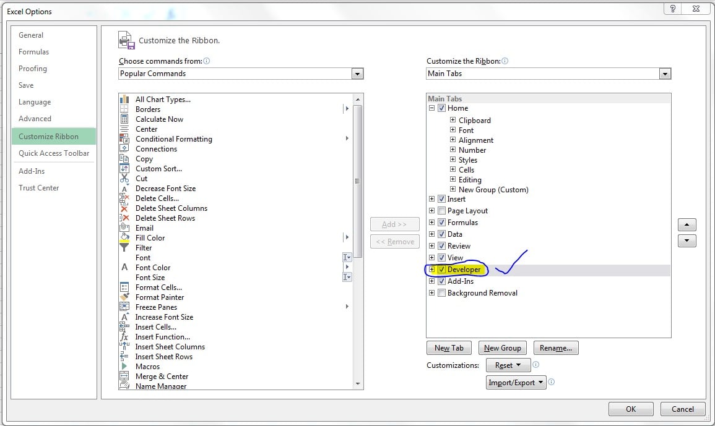Click the Email command icon

[x=124, y=228]
